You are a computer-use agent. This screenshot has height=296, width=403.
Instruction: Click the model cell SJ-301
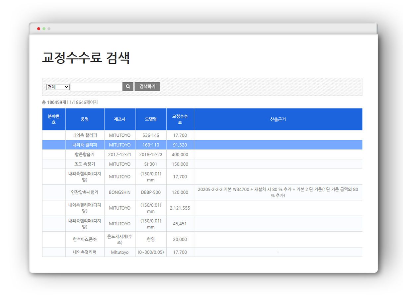pos(151,164)
